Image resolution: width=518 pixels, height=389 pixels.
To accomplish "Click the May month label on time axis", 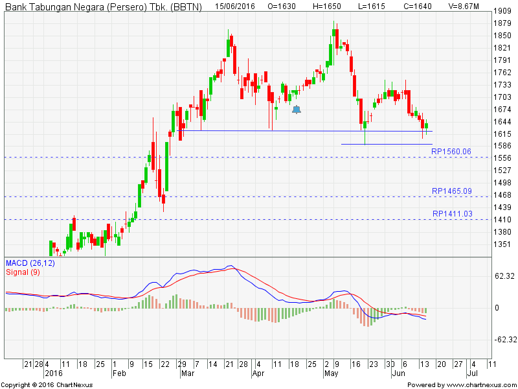I will 332,373.
